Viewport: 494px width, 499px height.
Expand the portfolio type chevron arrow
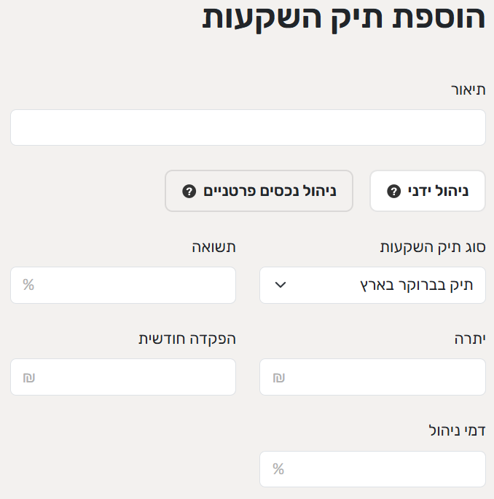[281, 285]
